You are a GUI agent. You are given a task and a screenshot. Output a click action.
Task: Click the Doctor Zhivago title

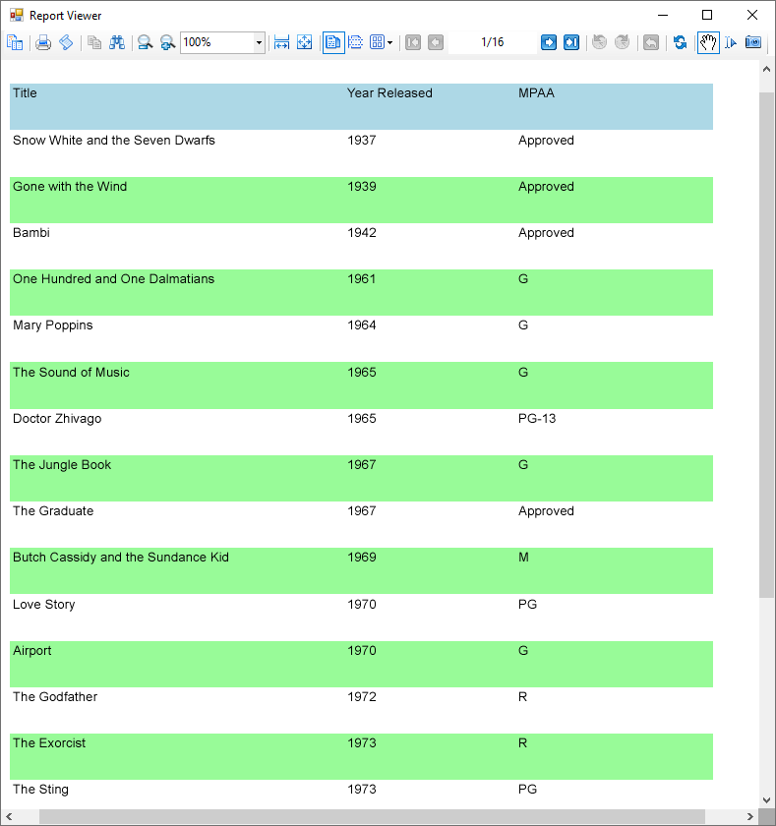pos(57,419)
